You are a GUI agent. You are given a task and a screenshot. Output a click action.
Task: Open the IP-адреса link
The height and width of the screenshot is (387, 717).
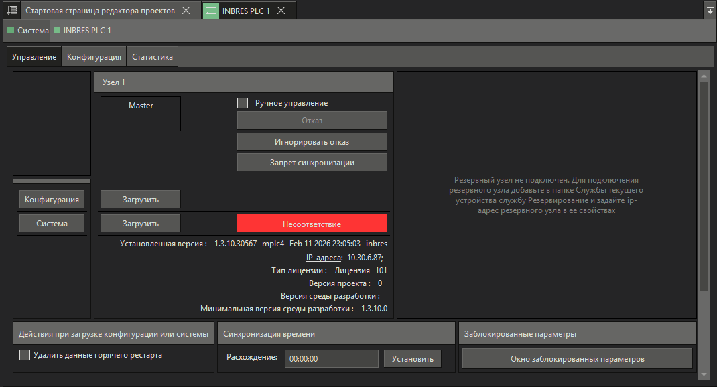pyautogui.click(x=324, y=258)
